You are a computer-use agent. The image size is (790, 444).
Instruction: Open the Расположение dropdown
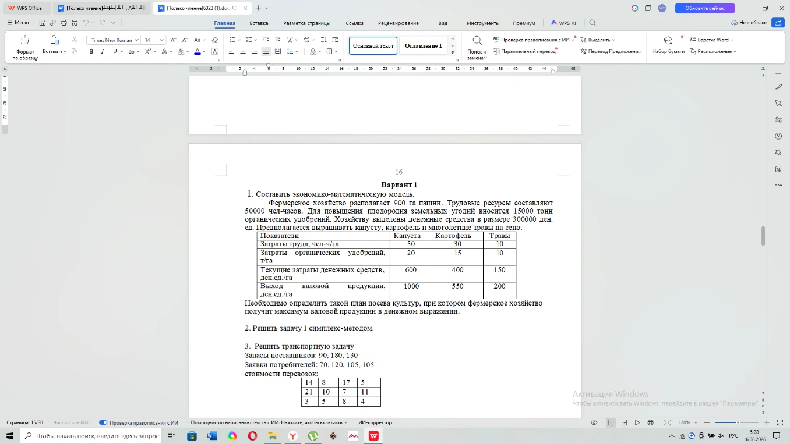(713, 51)
